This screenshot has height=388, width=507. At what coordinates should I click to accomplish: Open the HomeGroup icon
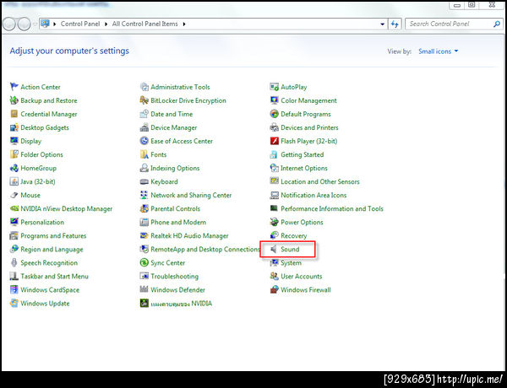[14, 168]
